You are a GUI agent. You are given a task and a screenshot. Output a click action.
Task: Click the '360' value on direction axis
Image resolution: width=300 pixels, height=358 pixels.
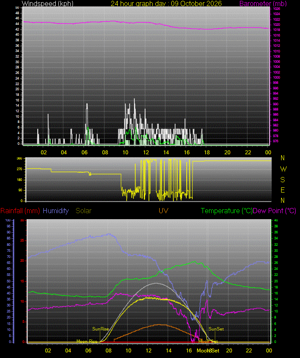[20, 158]
